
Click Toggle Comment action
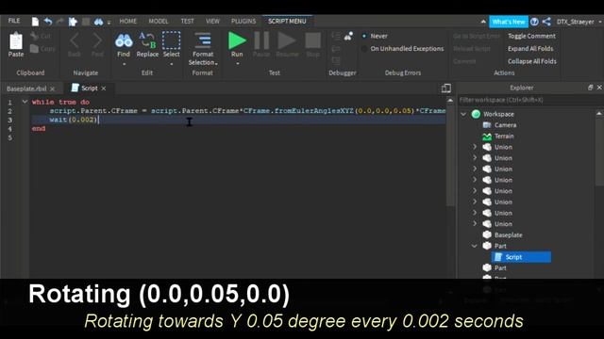point(531,36)
